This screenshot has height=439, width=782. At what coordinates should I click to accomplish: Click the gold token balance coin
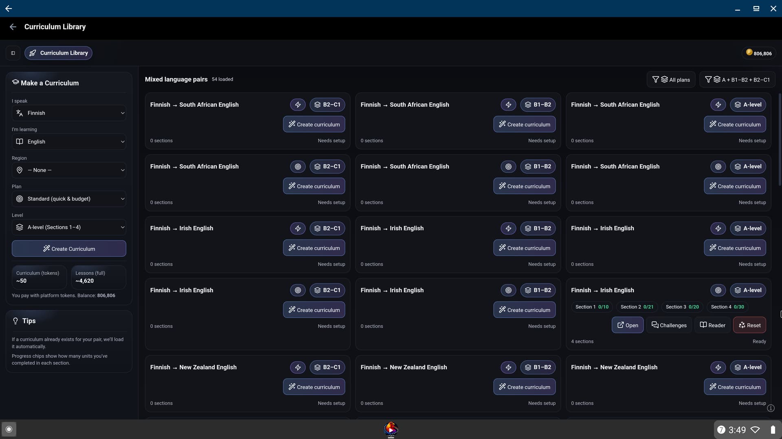[x=749, y=52]
